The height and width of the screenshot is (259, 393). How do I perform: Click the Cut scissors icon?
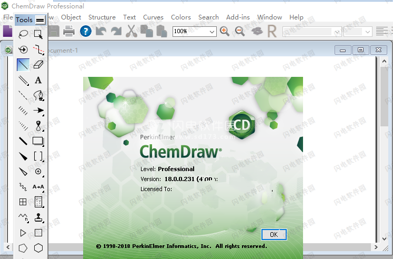click(x=132, y=32)
